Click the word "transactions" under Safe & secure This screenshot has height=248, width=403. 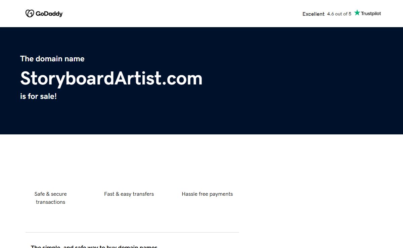coord(50,202)
